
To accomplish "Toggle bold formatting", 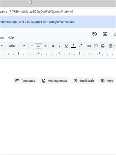I will [x=53, y=46].
